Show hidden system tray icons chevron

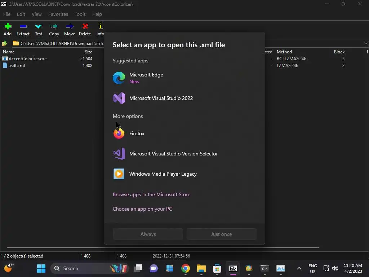[x=299, y=268]
